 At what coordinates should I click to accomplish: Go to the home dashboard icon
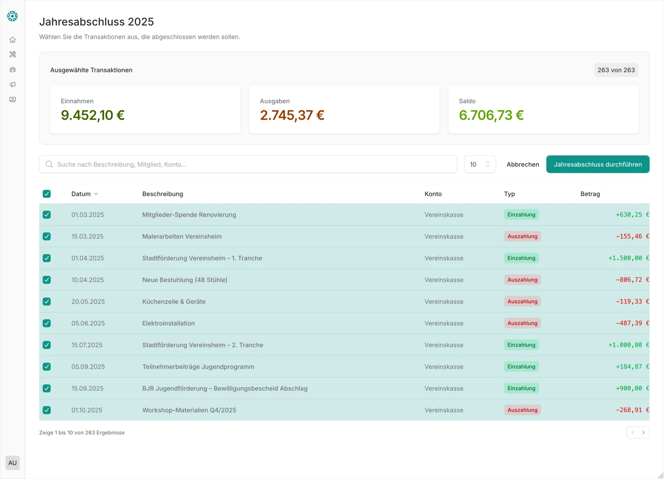click(12, 40)
